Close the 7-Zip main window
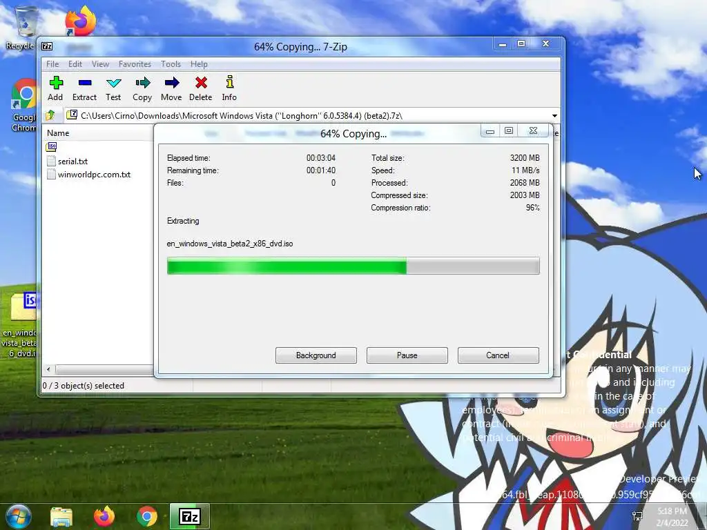The width and height of the screenshot is (707, 530). (x=546, y=43)
